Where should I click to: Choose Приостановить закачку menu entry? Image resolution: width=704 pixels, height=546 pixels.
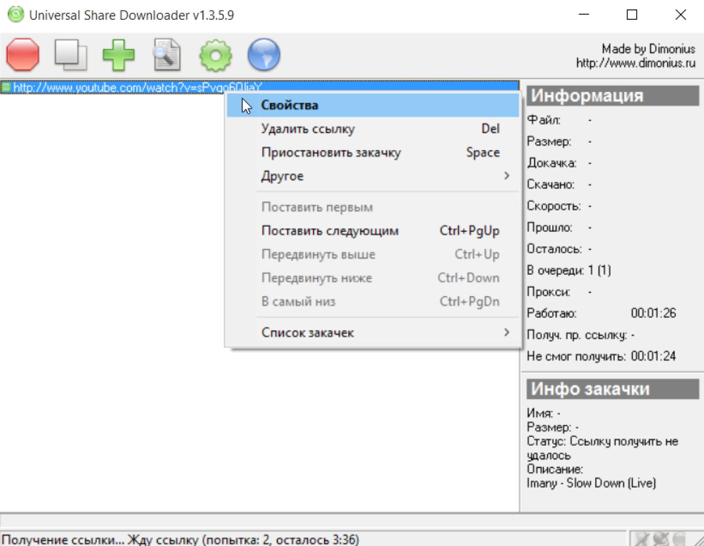pyautogui.click(x=373, y=152)
